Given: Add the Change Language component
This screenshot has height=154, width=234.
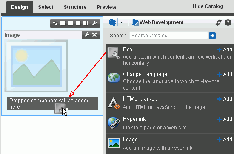Looking at the screenshot, I should 225,74.
